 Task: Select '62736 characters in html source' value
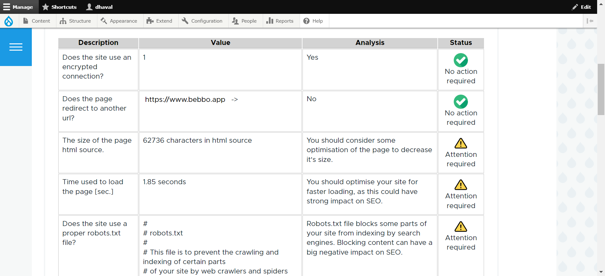(x=197, y=141)
